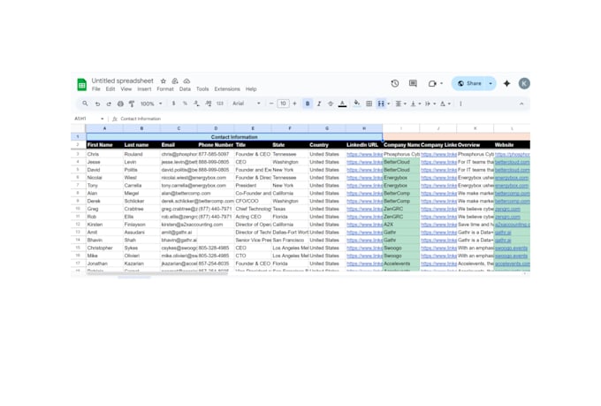
Task: Print the spreadsheet
Action: 120,103
